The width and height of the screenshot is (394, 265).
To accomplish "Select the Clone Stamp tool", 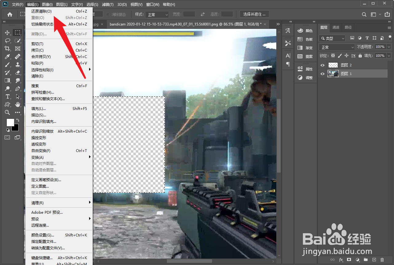I will tap(18, 64).
